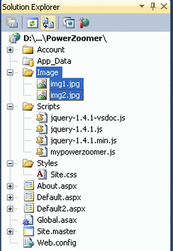Click the About.aspx page icon
This screenshot has height=251, width=173.
pos(29,186)
